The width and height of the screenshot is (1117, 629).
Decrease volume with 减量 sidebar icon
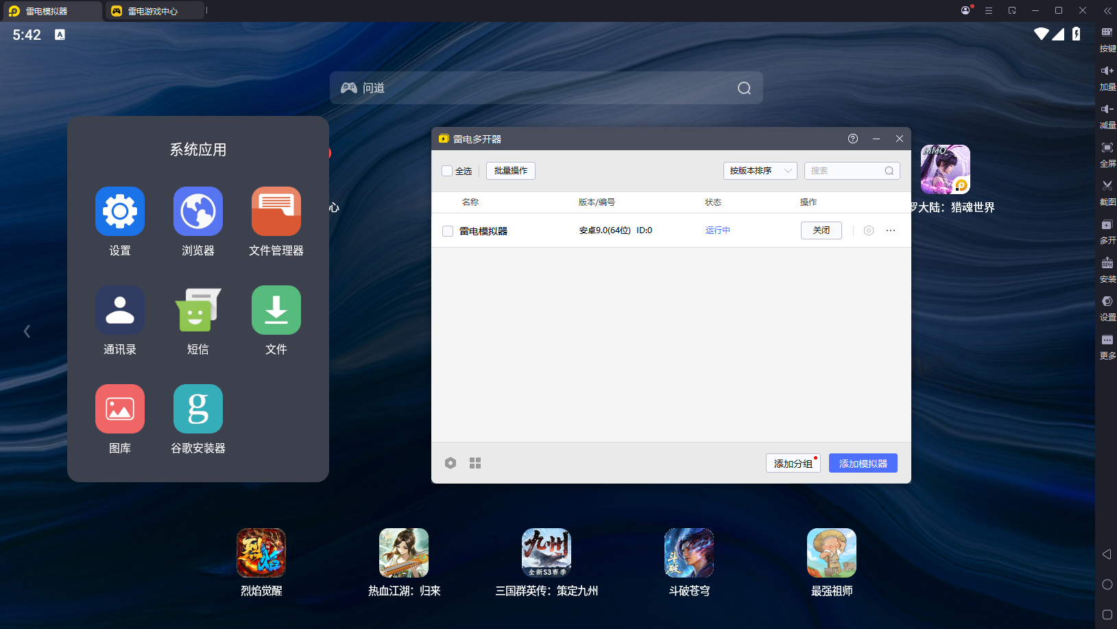(1107, 116)
